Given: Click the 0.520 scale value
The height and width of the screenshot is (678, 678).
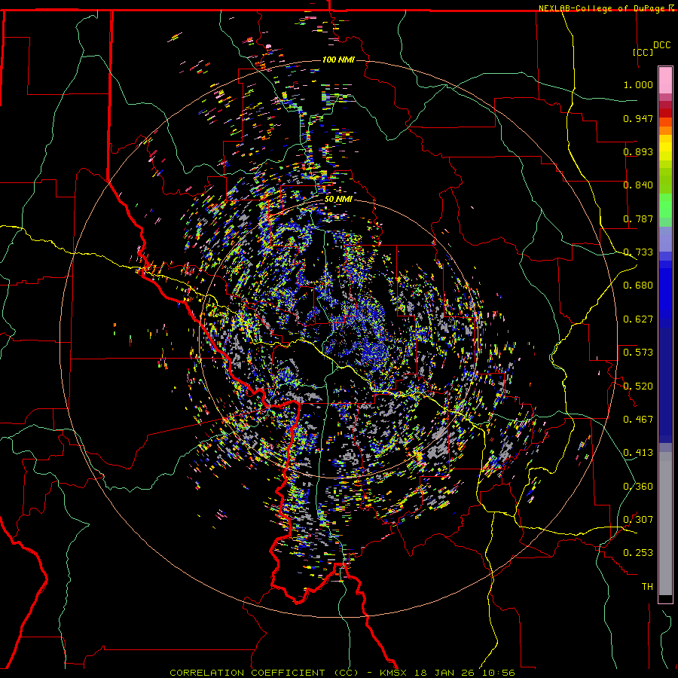Looking at the screenshot, I should 638,386.
